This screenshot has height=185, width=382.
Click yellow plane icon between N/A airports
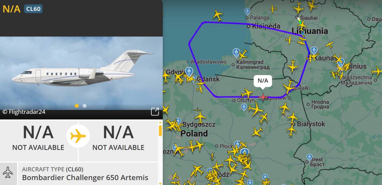78,136
